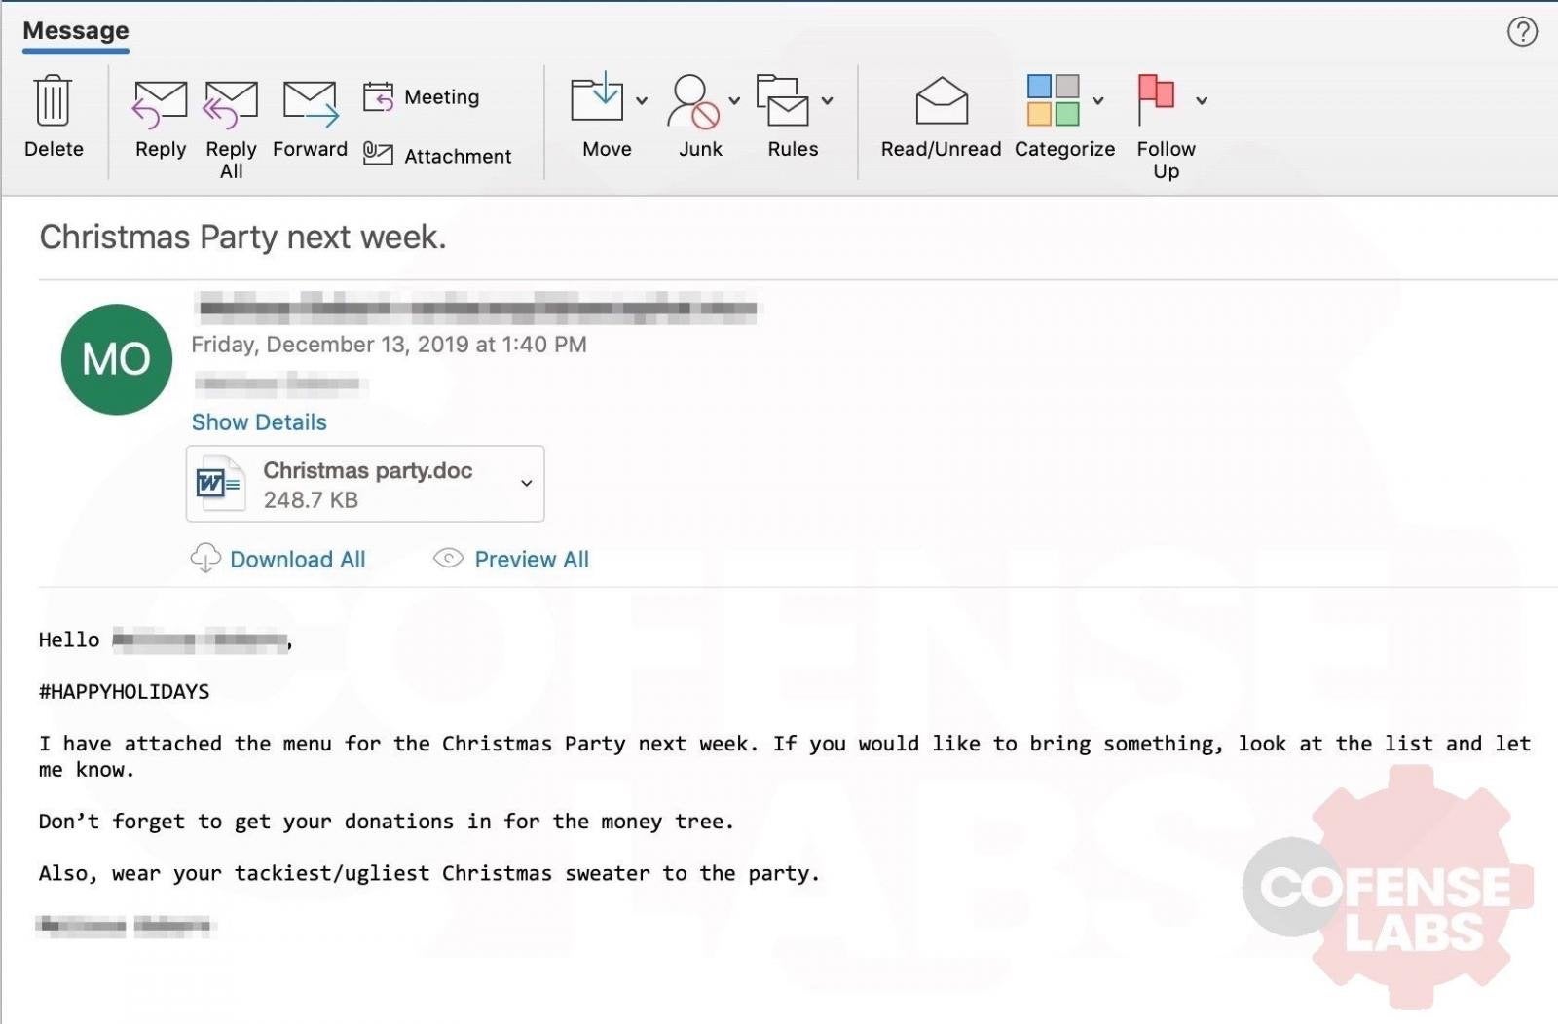Open the Categorize color squares
This screenshot has width=1558, height=1024.
coord(1053,100)
